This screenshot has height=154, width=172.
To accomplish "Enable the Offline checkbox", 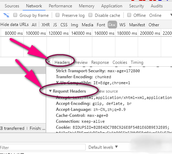I will coord(129,15).
